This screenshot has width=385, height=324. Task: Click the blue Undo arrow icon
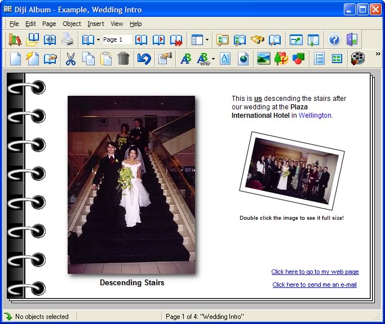click(144, 59)
